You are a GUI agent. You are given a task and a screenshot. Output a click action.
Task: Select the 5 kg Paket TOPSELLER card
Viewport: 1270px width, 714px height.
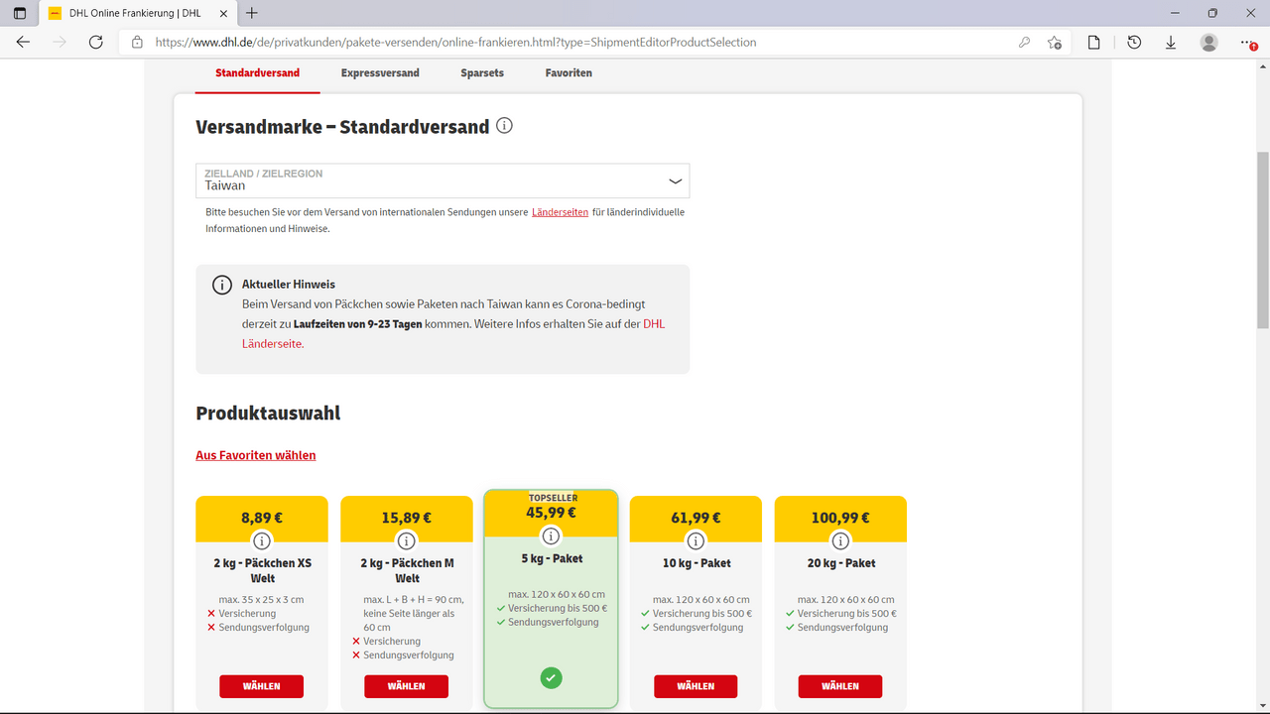(552, 599)
